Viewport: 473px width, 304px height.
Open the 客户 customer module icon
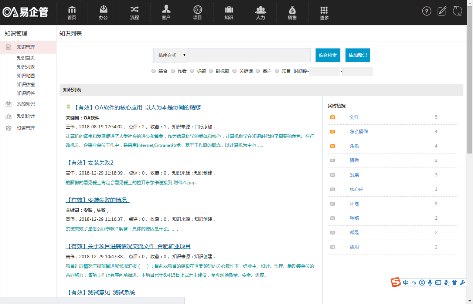(166, 12)
